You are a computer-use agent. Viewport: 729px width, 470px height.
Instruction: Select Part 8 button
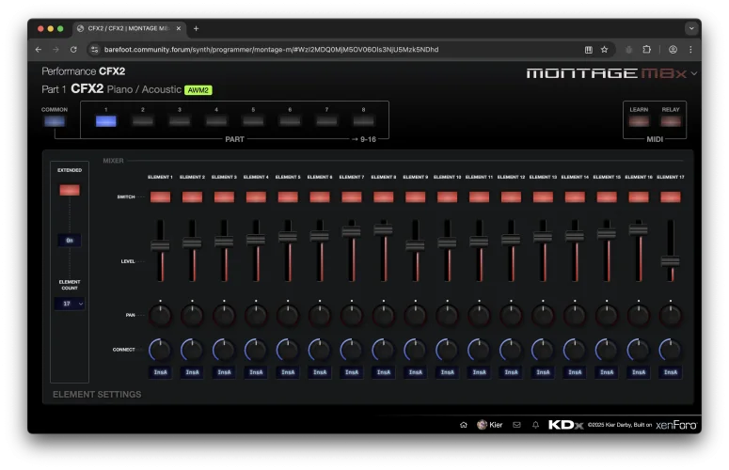point(363,121)
